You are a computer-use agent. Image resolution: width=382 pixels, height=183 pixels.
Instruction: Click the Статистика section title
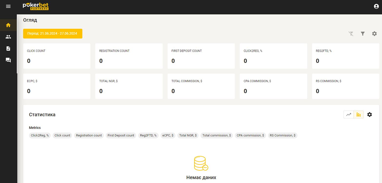pos(42,115)
